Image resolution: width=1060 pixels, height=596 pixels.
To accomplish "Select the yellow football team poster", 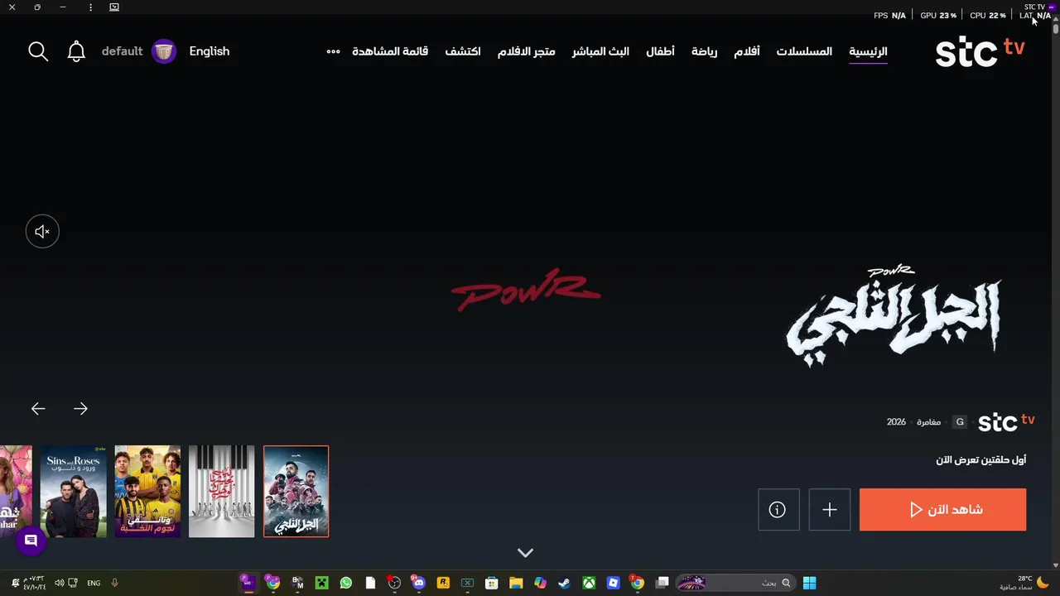I will pyautogui.click(x=147, y=492).
